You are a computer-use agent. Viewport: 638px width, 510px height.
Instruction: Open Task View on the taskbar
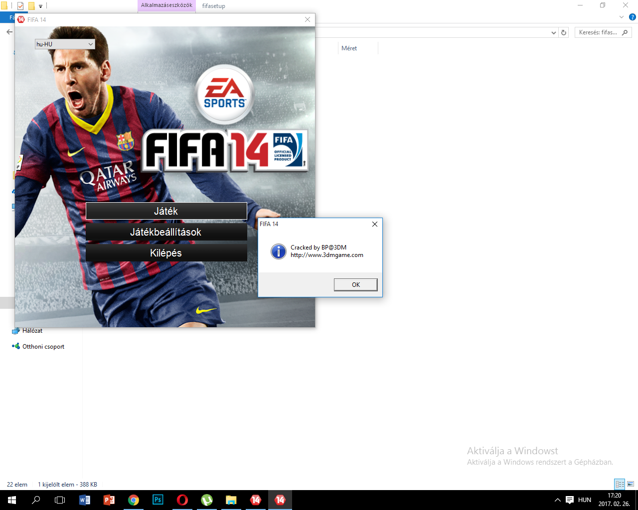coord(60,500)
